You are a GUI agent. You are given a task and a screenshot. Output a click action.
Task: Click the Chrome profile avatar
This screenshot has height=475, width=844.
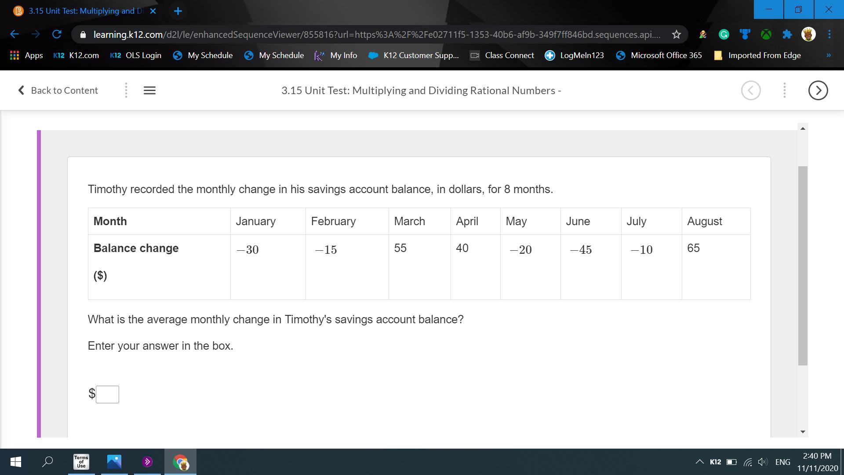[x=808, y=34]
